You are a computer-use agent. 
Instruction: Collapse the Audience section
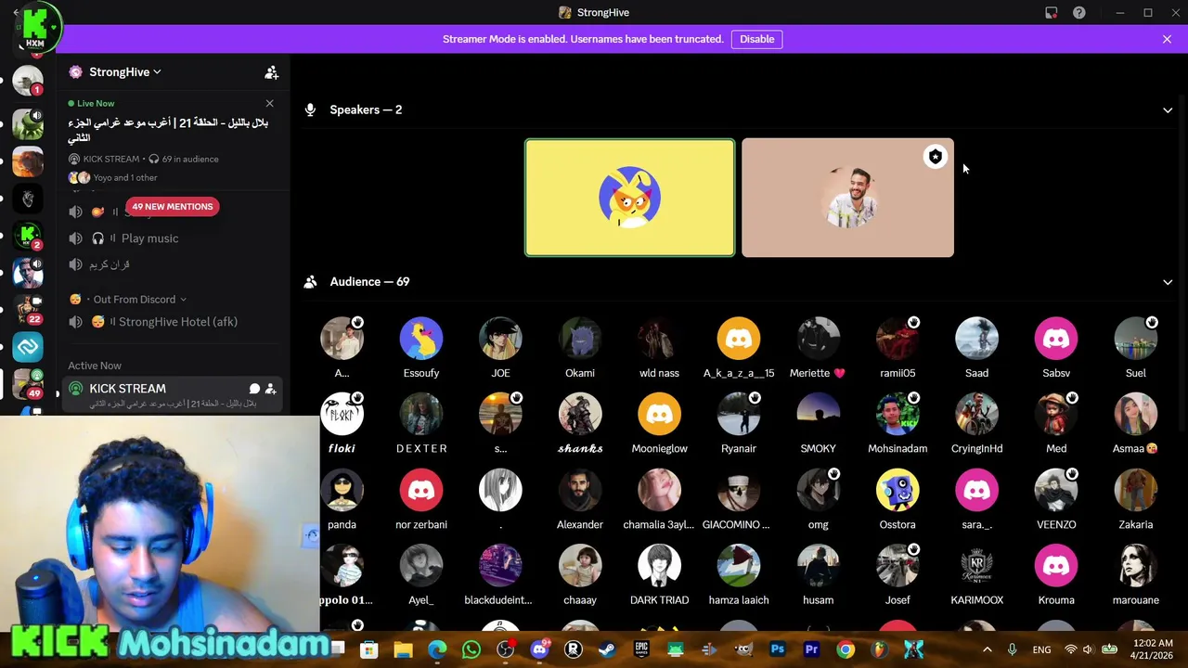[1168, 282]
